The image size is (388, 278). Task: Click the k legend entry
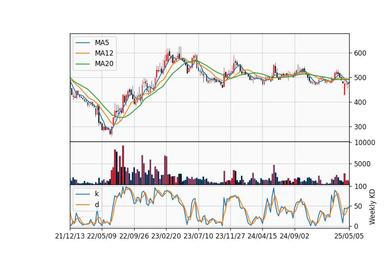[97, 194]
